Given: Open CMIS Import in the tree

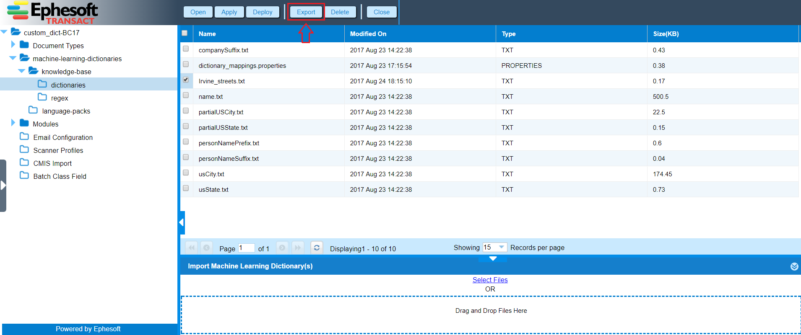Looking at the screenshot, I should (52, 163).
